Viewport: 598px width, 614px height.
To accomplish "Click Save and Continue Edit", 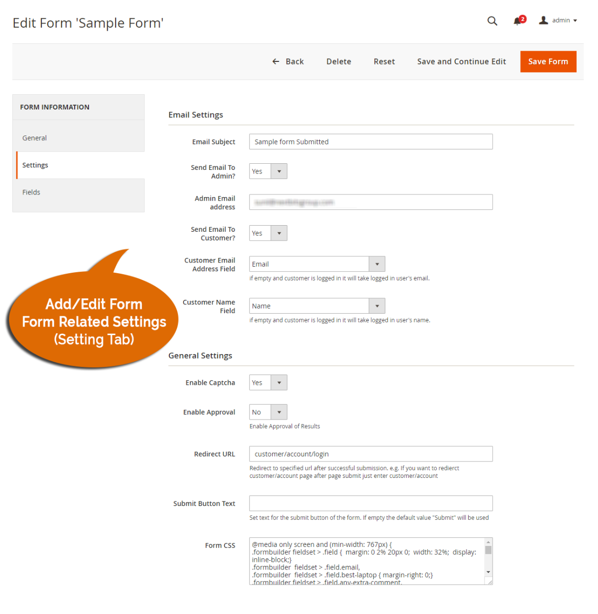I will tap(461, 61).
